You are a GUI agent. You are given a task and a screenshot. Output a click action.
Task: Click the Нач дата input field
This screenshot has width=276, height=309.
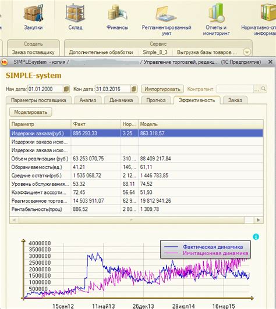45,89
